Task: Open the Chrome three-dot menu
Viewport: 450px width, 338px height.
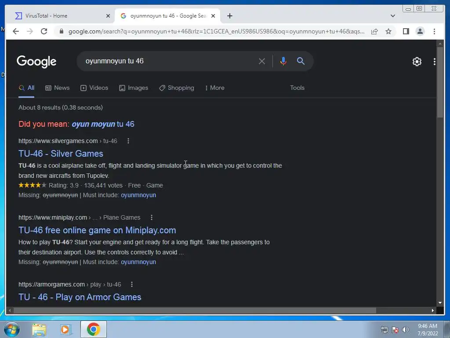Action: pos(434,31)
